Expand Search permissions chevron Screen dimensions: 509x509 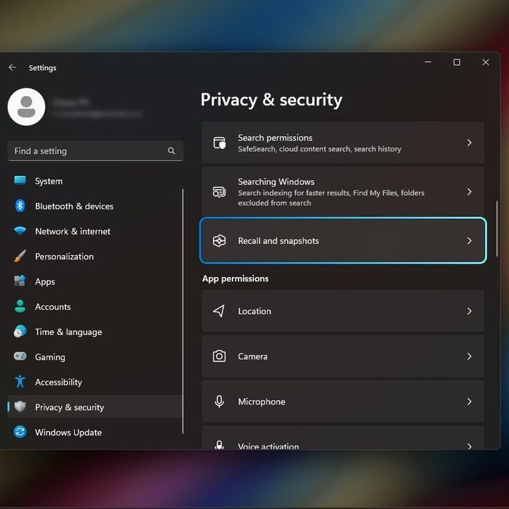[469, 143]
